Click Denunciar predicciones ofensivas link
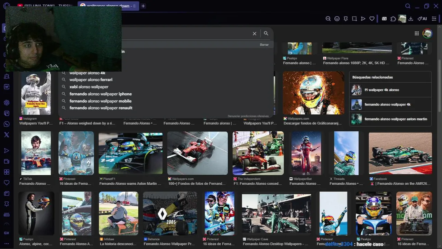The height and width of the screenshot is (249, 442). pyautogui.click(x=248, y=116)
